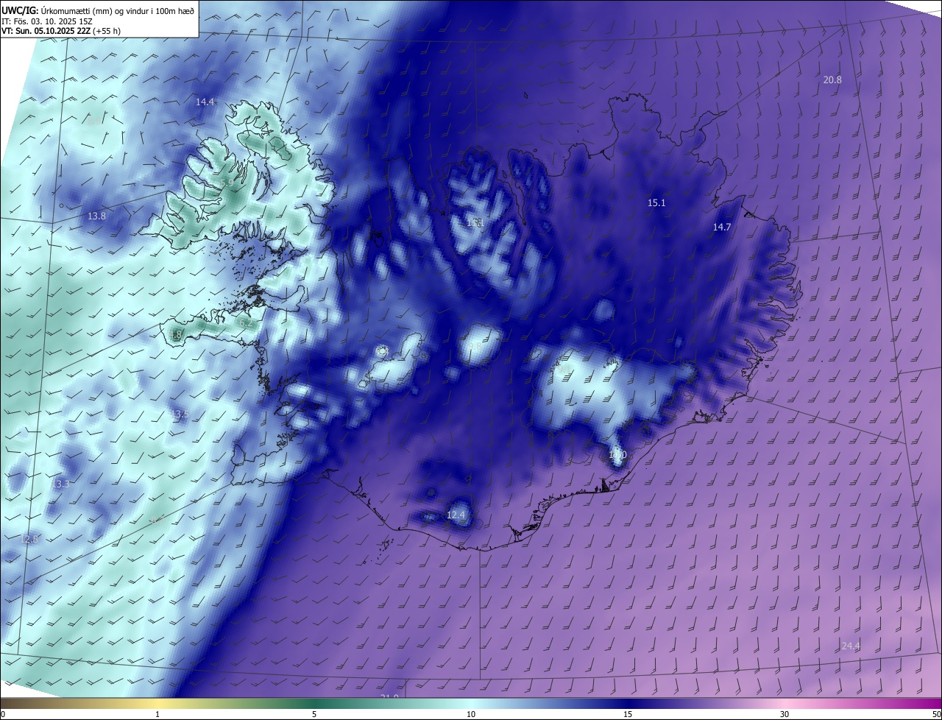Click the 5.9 value over the Westfjords
The width and height of the screenshot is (942, 720).
point(227,183)
